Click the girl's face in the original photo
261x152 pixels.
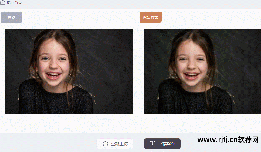53,63
